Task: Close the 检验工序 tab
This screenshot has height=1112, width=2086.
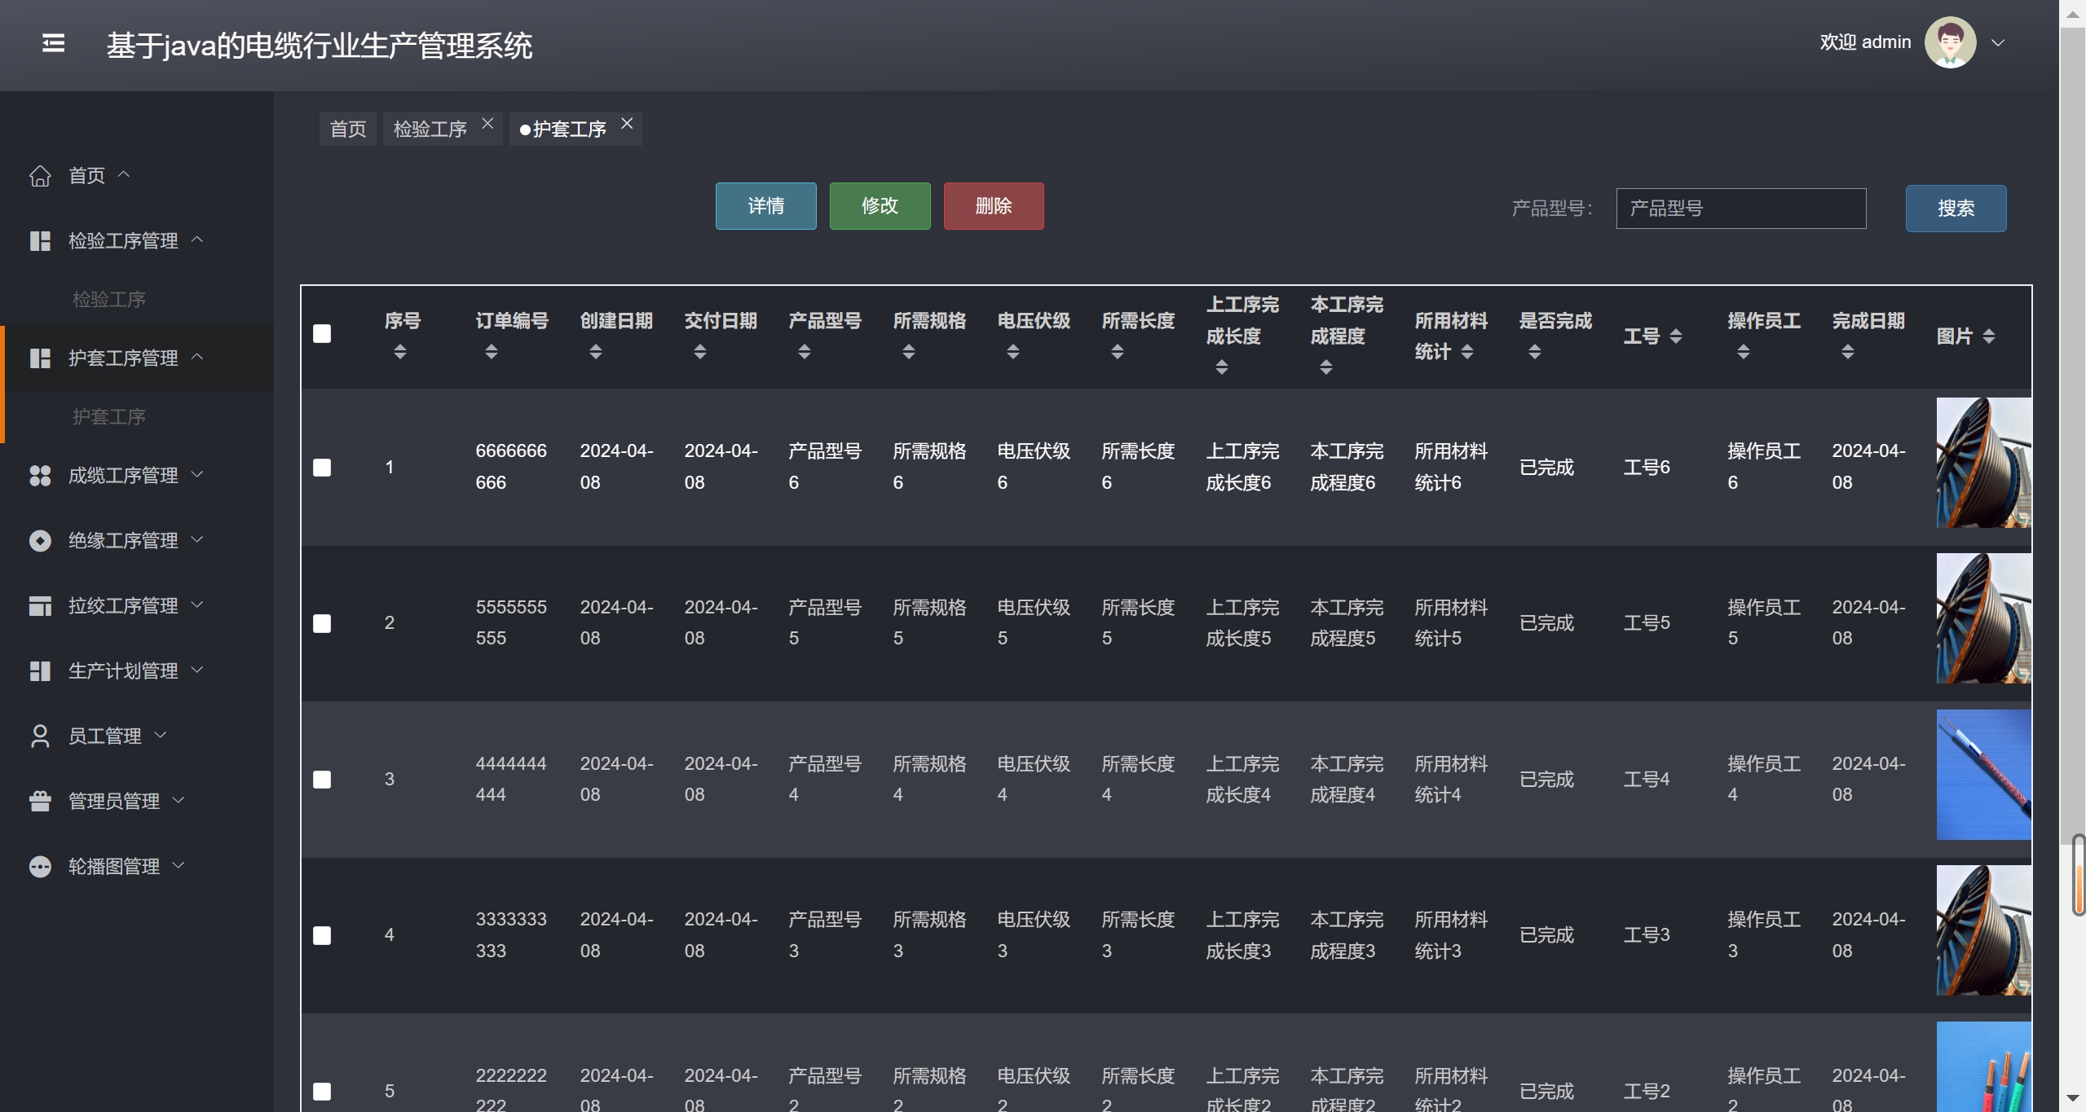Action: [487, 124]
